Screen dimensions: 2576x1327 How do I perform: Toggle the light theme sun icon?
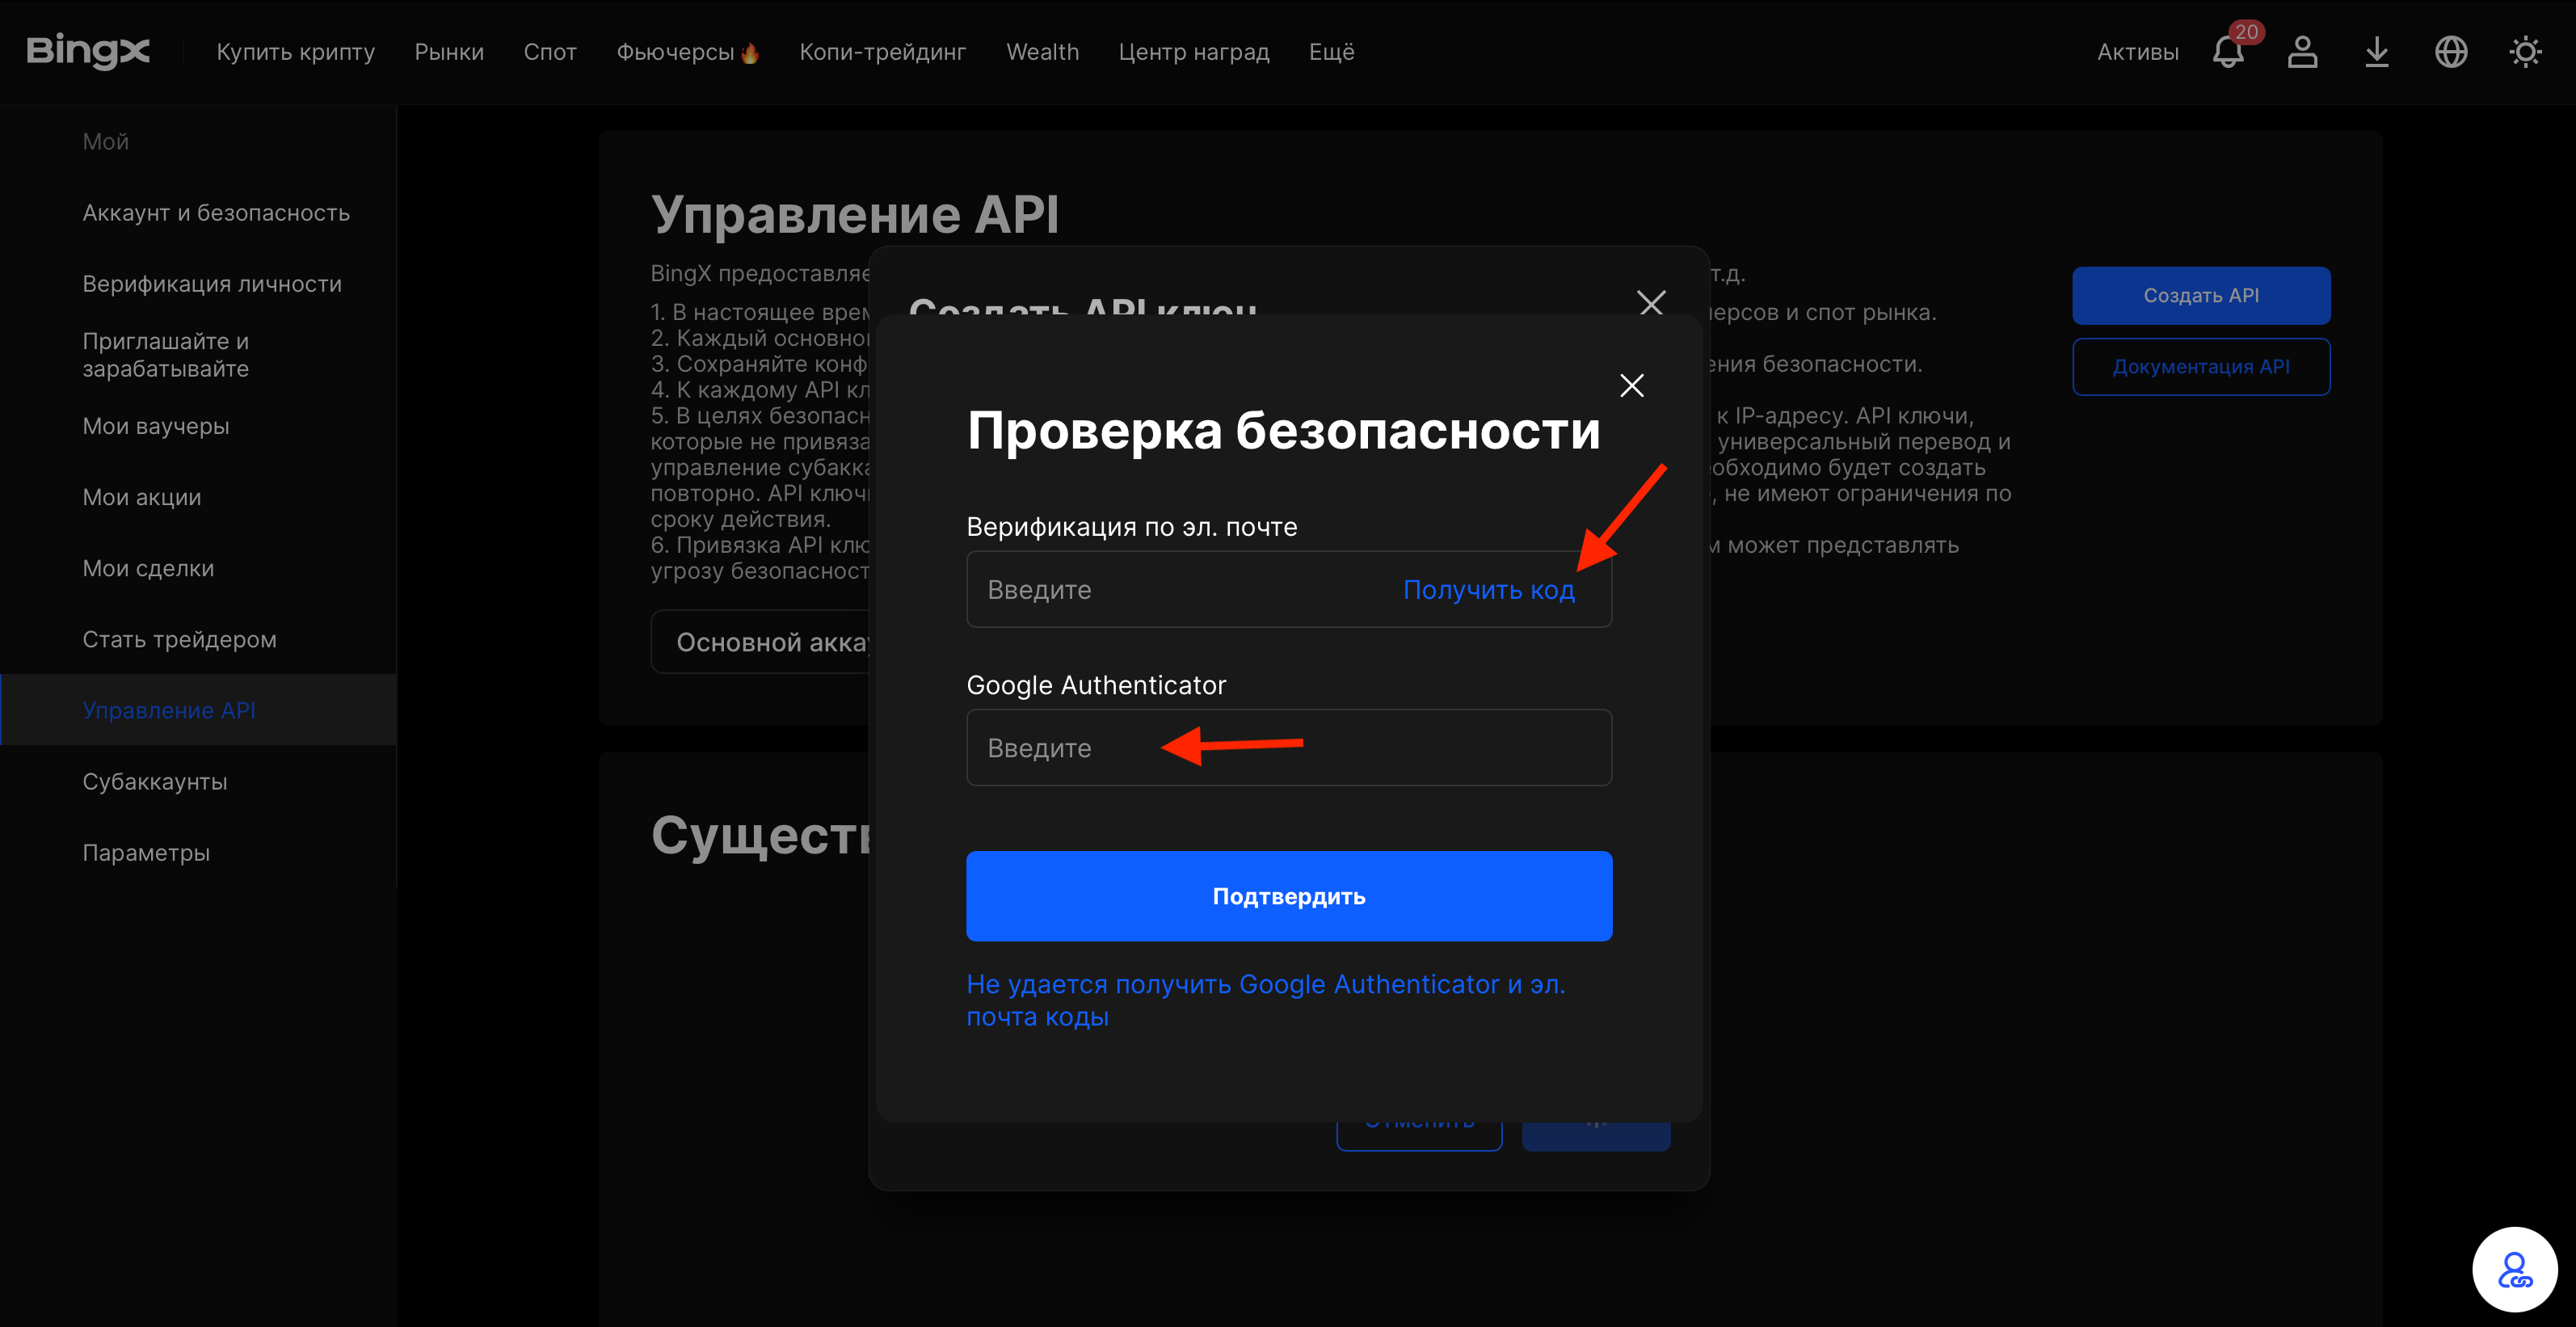2525,51
